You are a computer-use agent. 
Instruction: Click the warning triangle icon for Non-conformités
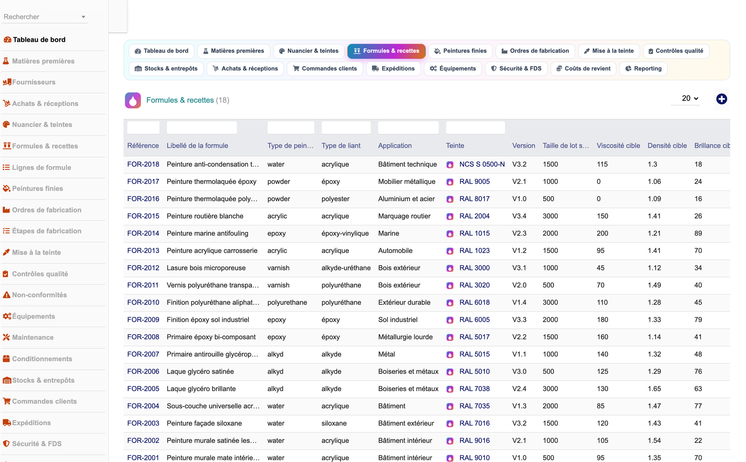[6, 295]
